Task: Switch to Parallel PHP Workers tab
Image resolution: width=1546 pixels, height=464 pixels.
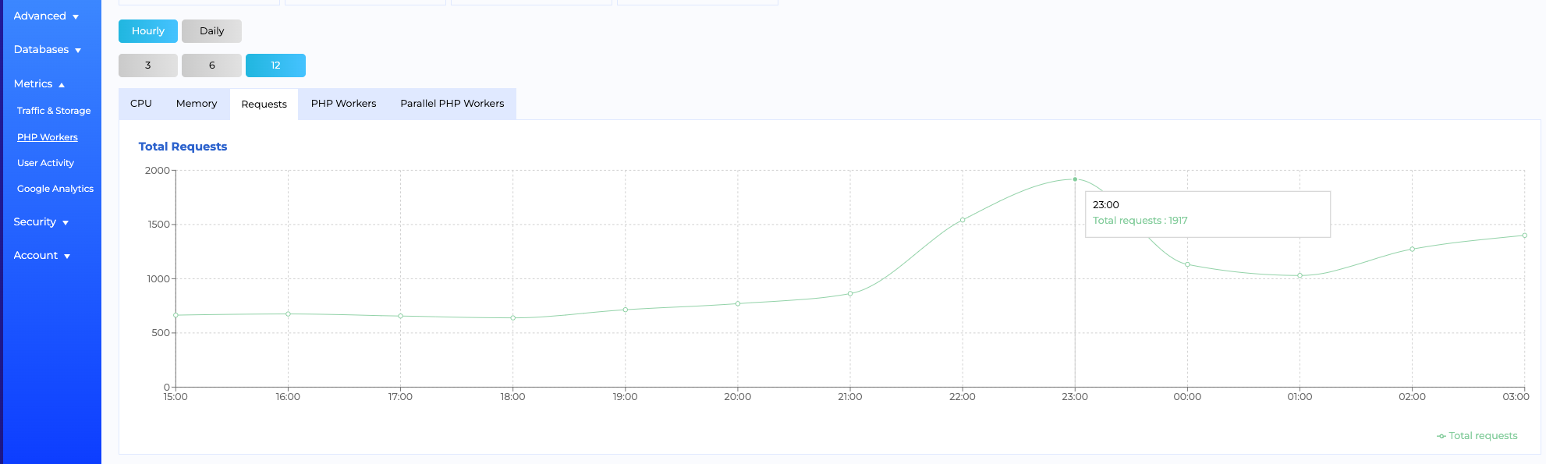Action: (x=452, y=104)
